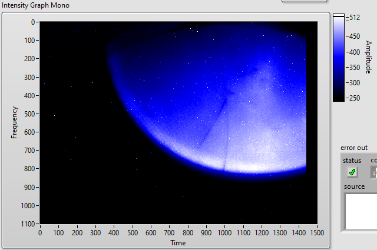Screen dimensions: 377x250
Task: Click the error out label
Action: 354,148
